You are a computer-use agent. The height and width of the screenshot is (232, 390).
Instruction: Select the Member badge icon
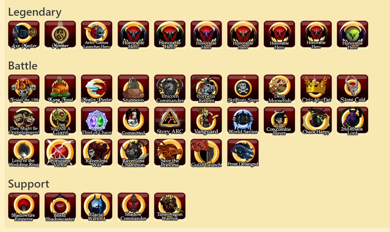(60, 35)
